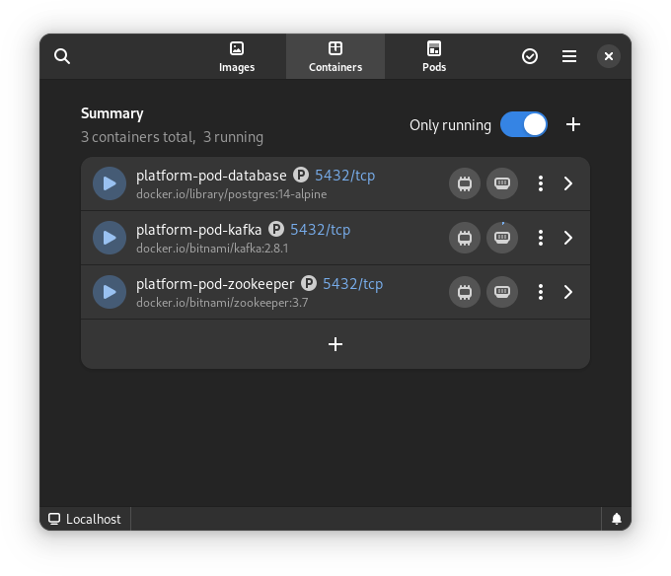Enter multi-selection mode with checkmark icon
The width and height of the screenshot is (671, 576).
click(x=530, y=56)
